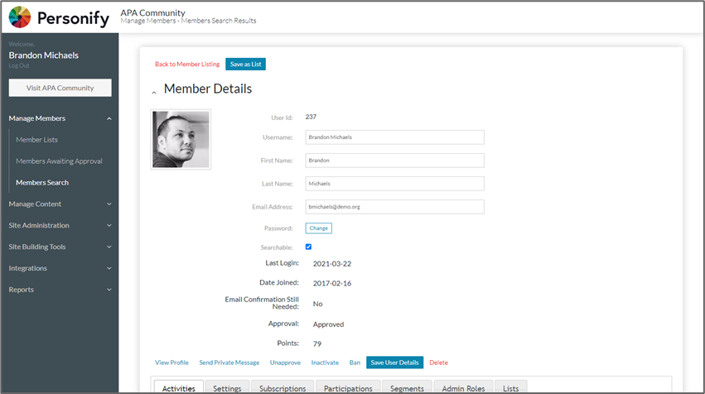This screenshot has width=705, height=394.
Task: Switch to the Settings tab
Action: point(227,388)
